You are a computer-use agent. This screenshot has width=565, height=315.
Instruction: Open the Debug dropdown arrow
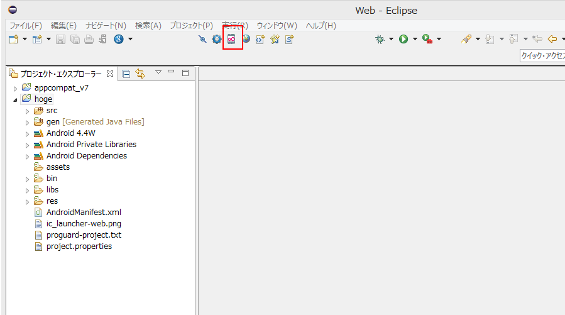pos(392,39)
